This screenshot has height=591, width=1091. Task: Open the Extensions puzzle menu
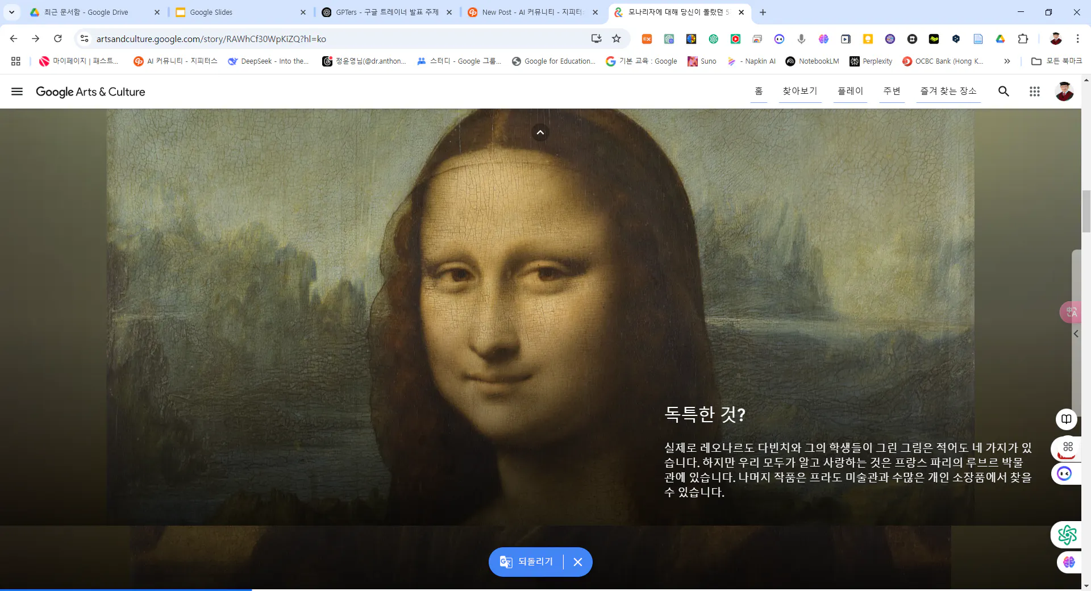coord(1023,39)
